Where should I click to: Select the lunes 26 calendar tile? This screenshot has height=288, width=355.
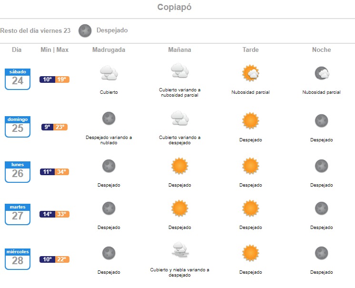(x=18, y=171)
